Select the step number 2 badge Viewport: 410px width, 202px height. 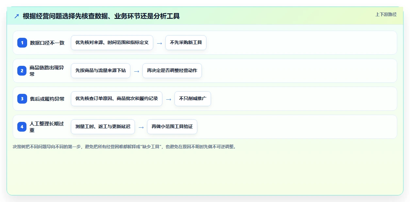pos(22,71)
